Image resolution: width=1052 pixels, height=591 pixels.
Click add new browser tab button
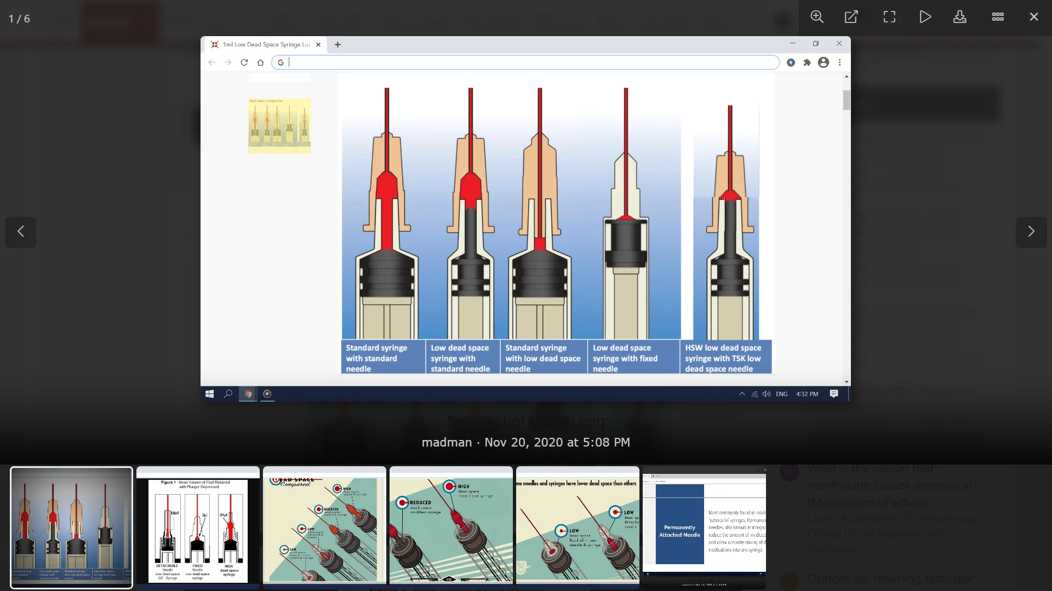tap(338, 44)
